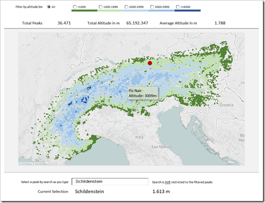265x203 pixels.
Task: Click the medium blue 3000-3999 legend bar
Action: click(162, 11)
